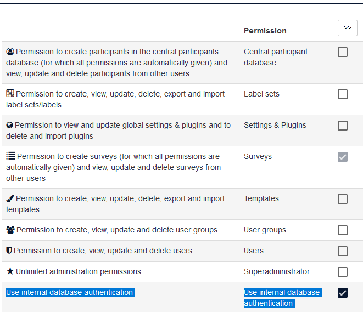Enable the Central participant database checkbox
This screenshot has width=363, height=312.
pyautogui.click(x=342, y=52)
